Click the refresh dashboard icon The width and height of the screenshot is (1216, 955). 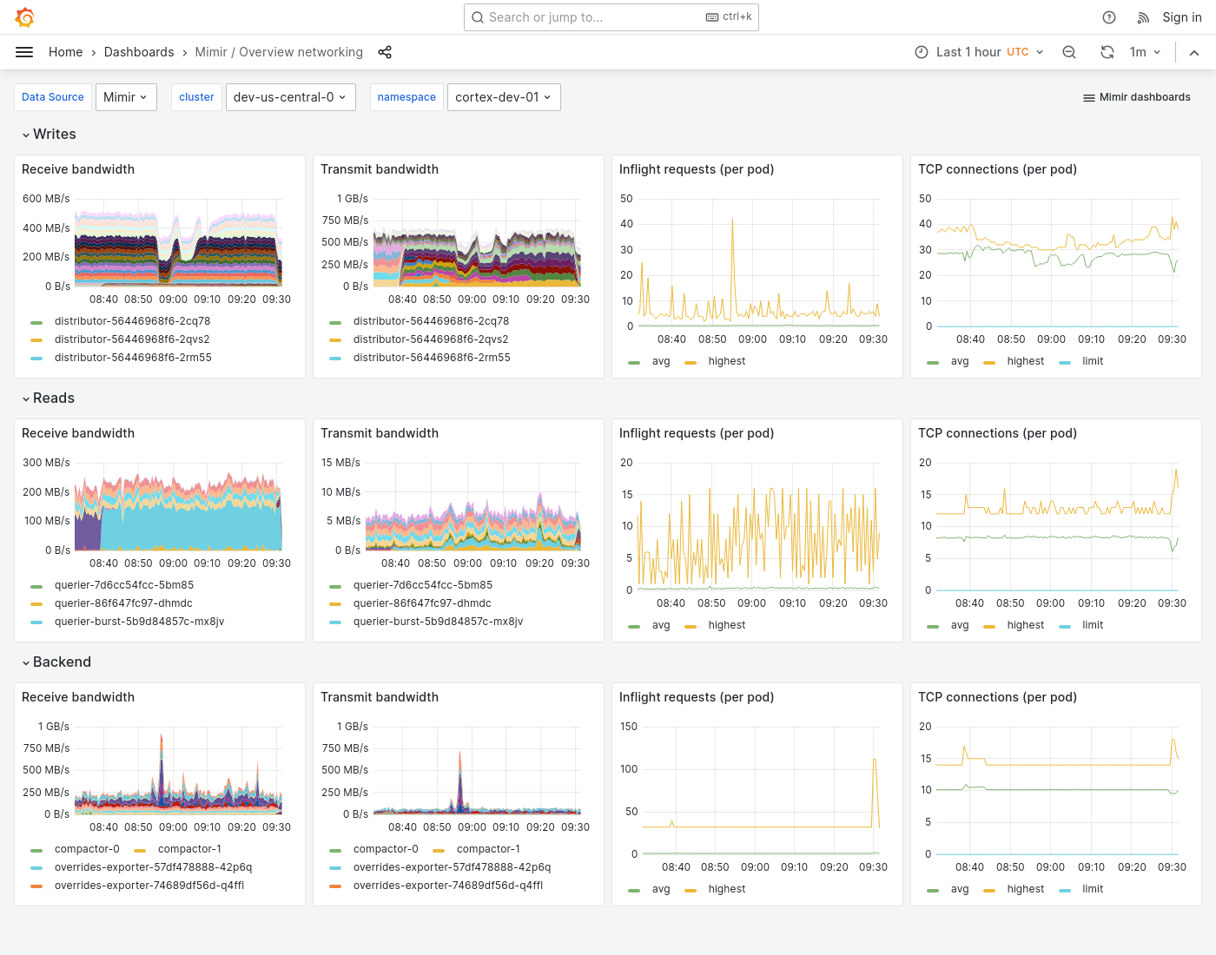click(x=1107, y=52)
